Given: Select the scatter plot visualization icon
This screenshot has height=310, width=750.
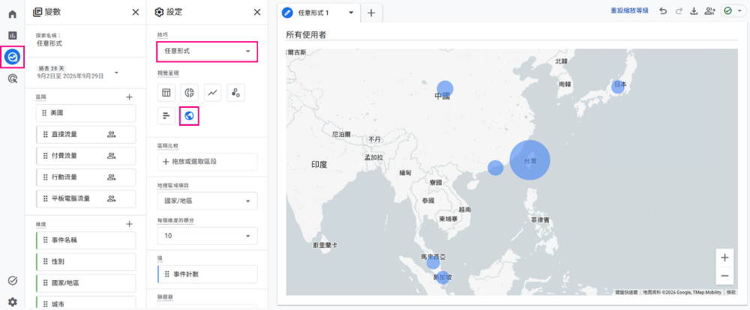Looking at the screenshot, I should (235, 93).
